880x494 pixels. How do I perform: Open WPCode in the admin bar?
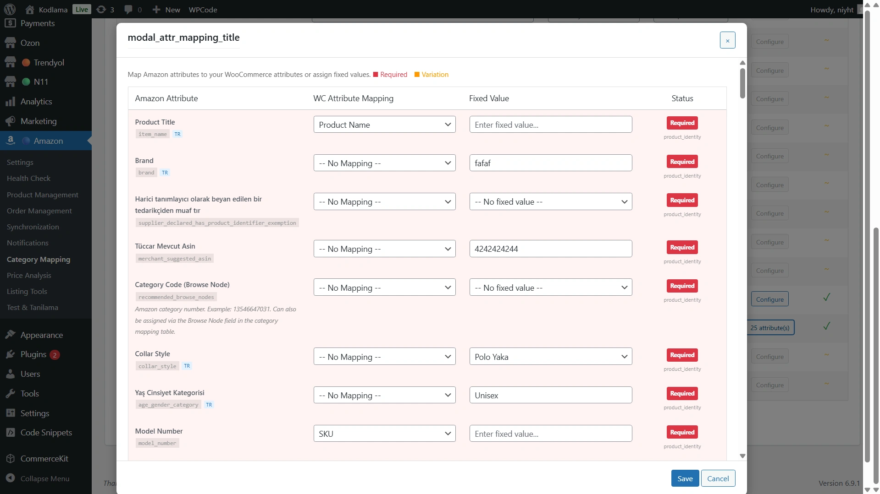point(203,10)
